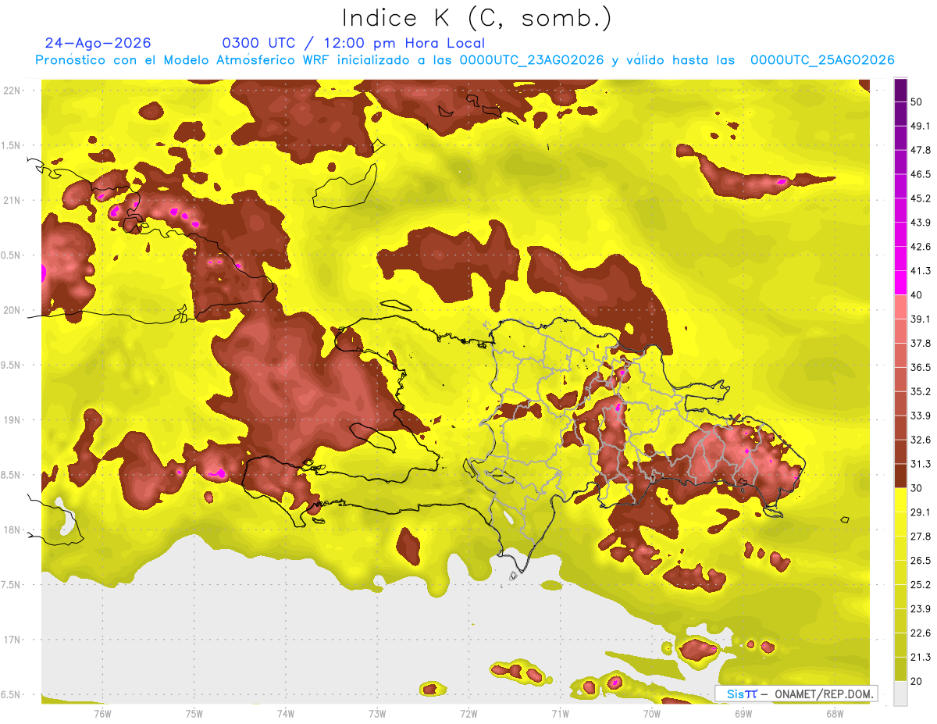Click the legend value "50"
This screenshot has width=937, height=724.
(x=917, y=102)
